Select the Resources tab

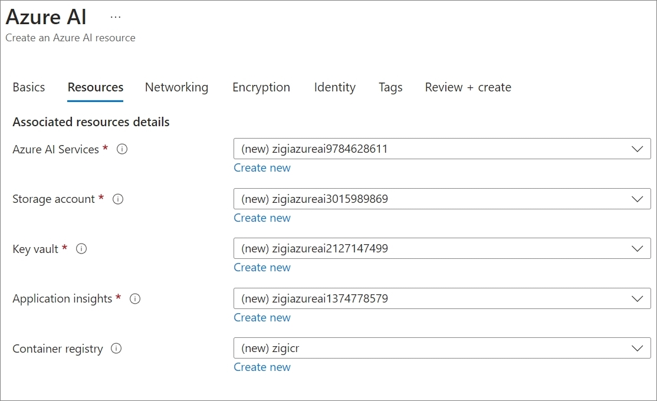[x=96, y=87]
